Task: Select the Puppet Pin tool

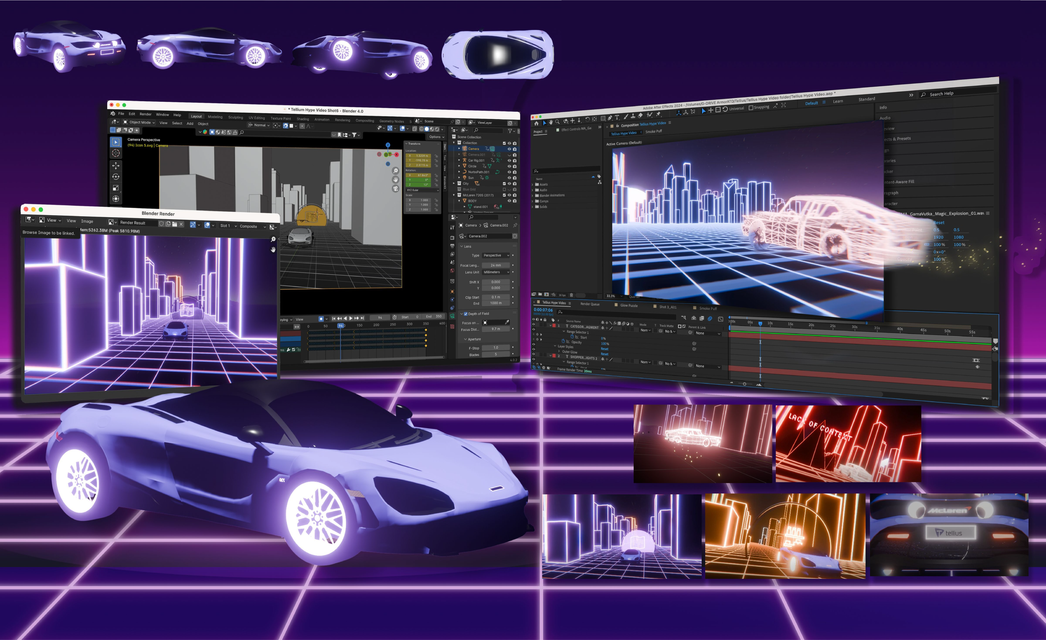Action: click(658, 114)
